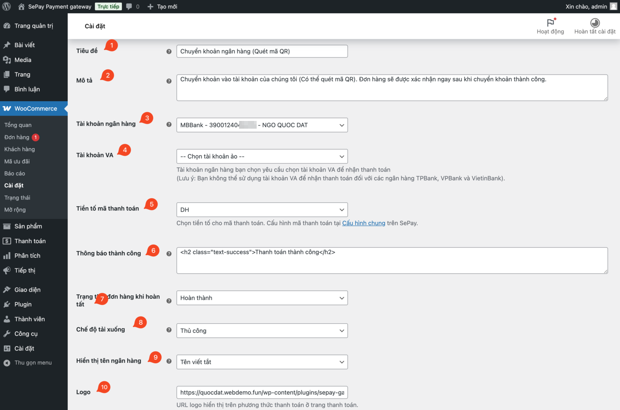This screenshot has width=620, height=410.
Task: Click help icon next to Tiêu đề
Action: [169, 51]
